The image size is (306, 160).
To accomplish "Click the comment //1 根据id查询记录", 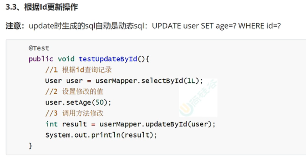I will (x=79, y=70).
